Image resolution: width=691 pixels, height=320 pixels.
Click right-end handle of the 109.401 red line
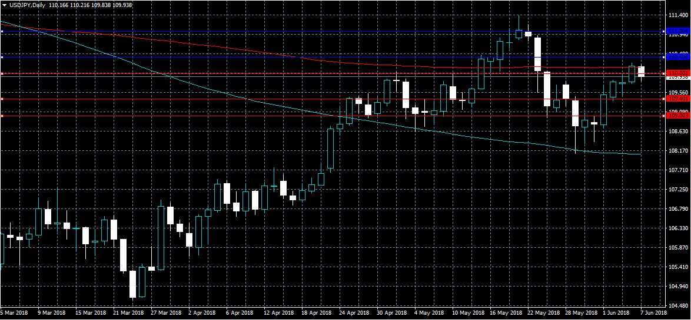click(664, 99)
